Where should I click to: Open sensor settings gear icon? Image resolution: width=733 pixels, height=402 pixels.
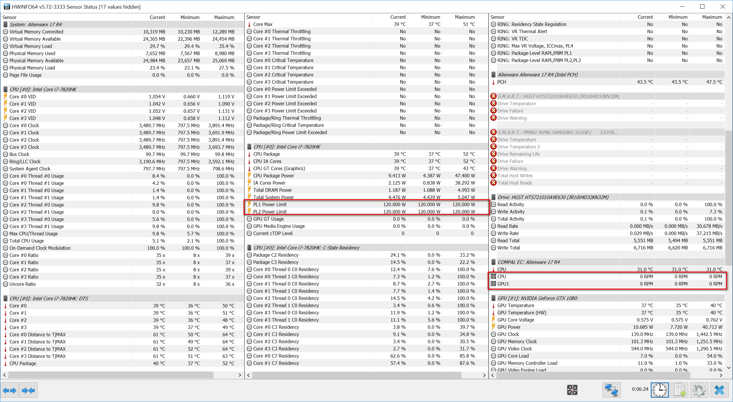pos(699,390)
